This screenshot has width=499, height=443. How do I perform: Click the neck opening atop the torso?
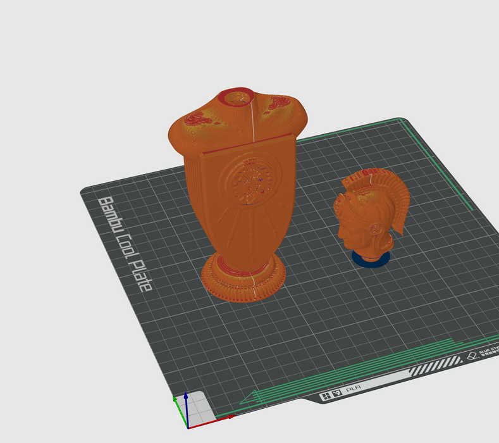click(x=237, y=97)
